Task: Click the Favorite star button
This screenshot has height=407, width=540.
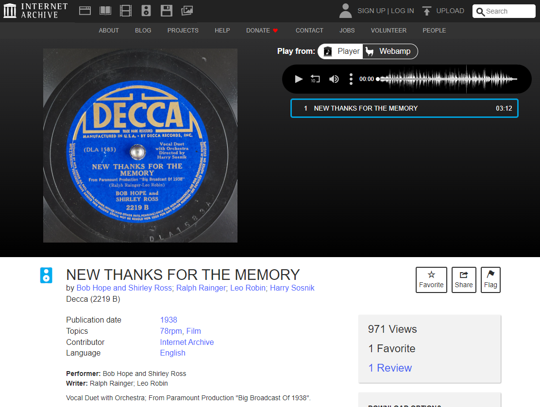Action: tap(431, 280)
